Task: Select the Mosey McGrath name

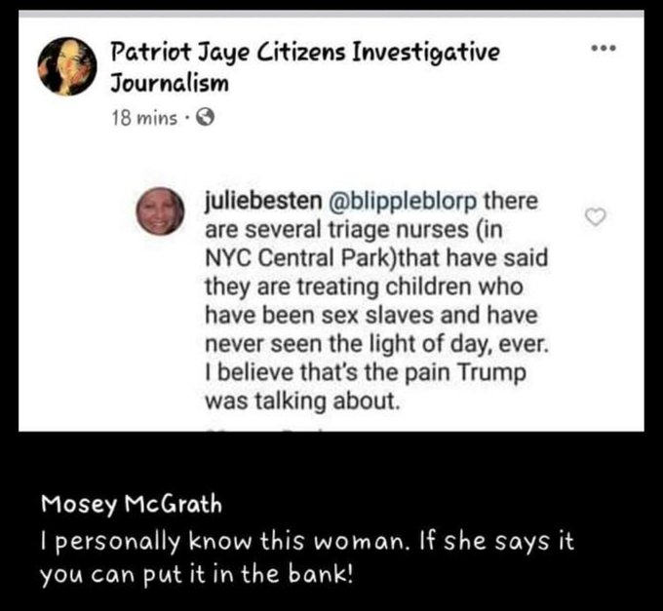Action: click(132, 505)
